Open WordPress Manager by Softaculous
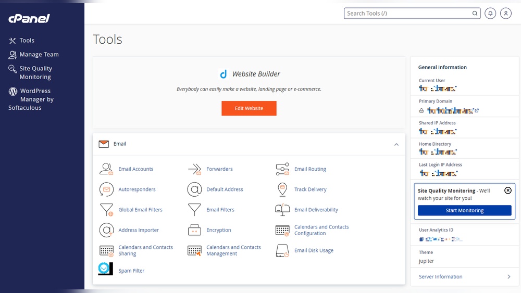This screenshot has height=293, width=521. [31, 99]
